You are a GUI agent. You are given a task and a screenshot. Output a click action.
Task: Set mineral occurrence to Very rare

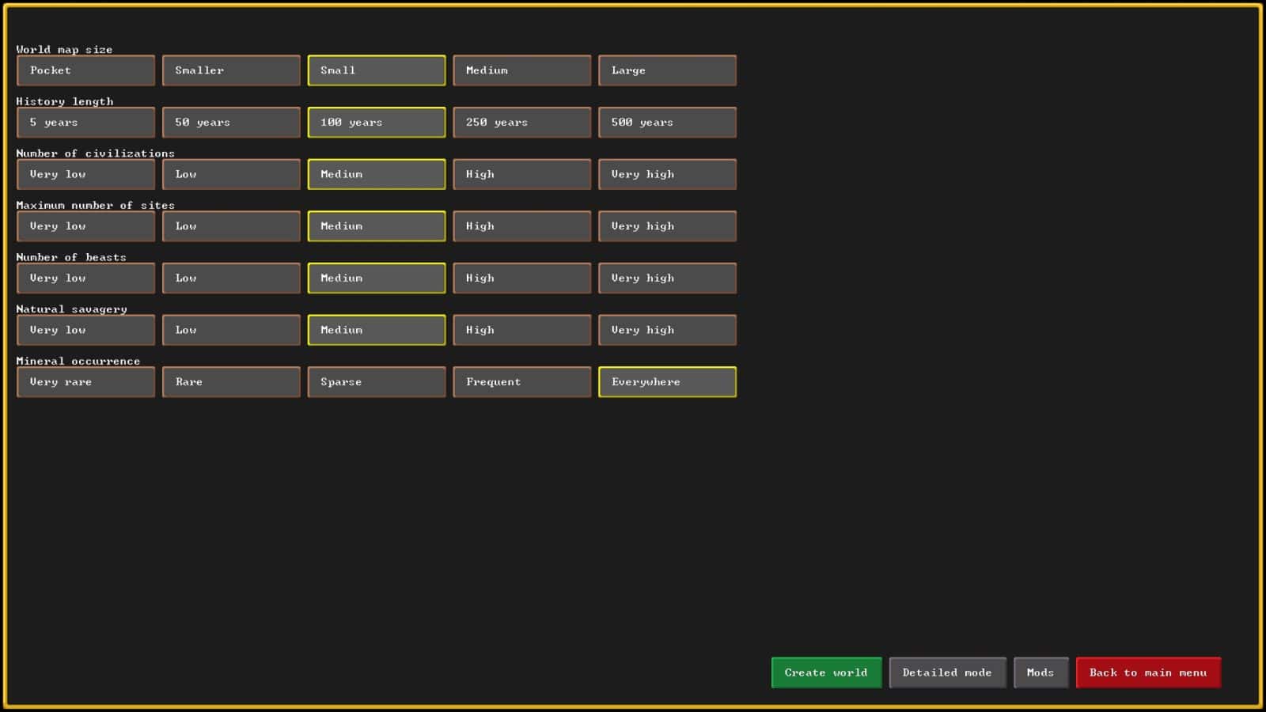pos(85,382)
